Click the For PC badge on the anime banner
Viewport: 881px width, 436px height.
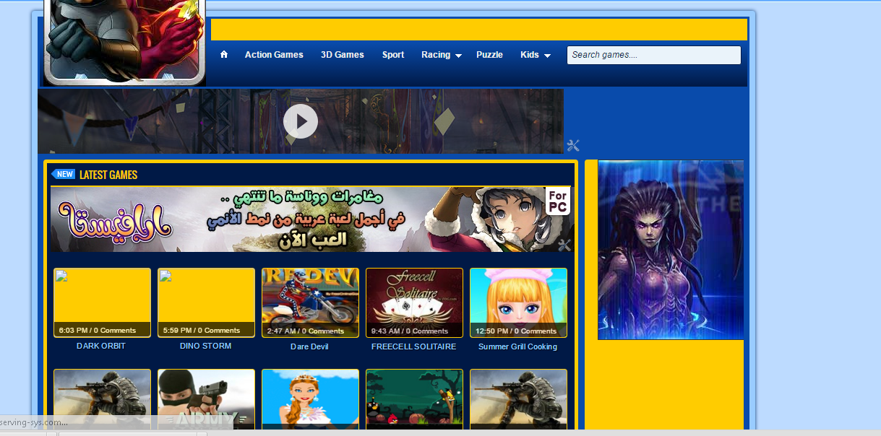click(x=559, y=201)
